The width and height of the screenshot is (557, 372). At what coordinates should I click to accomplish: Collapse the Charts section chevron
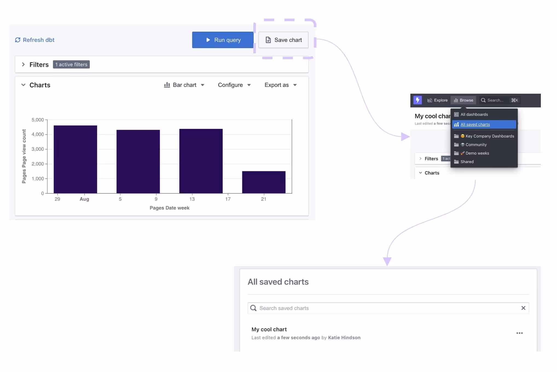[x=24, y=85]
